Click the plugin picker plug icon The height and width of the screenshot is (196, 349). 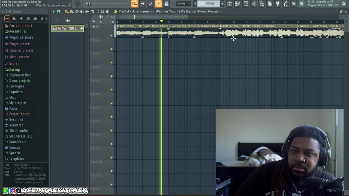[278, 4]
